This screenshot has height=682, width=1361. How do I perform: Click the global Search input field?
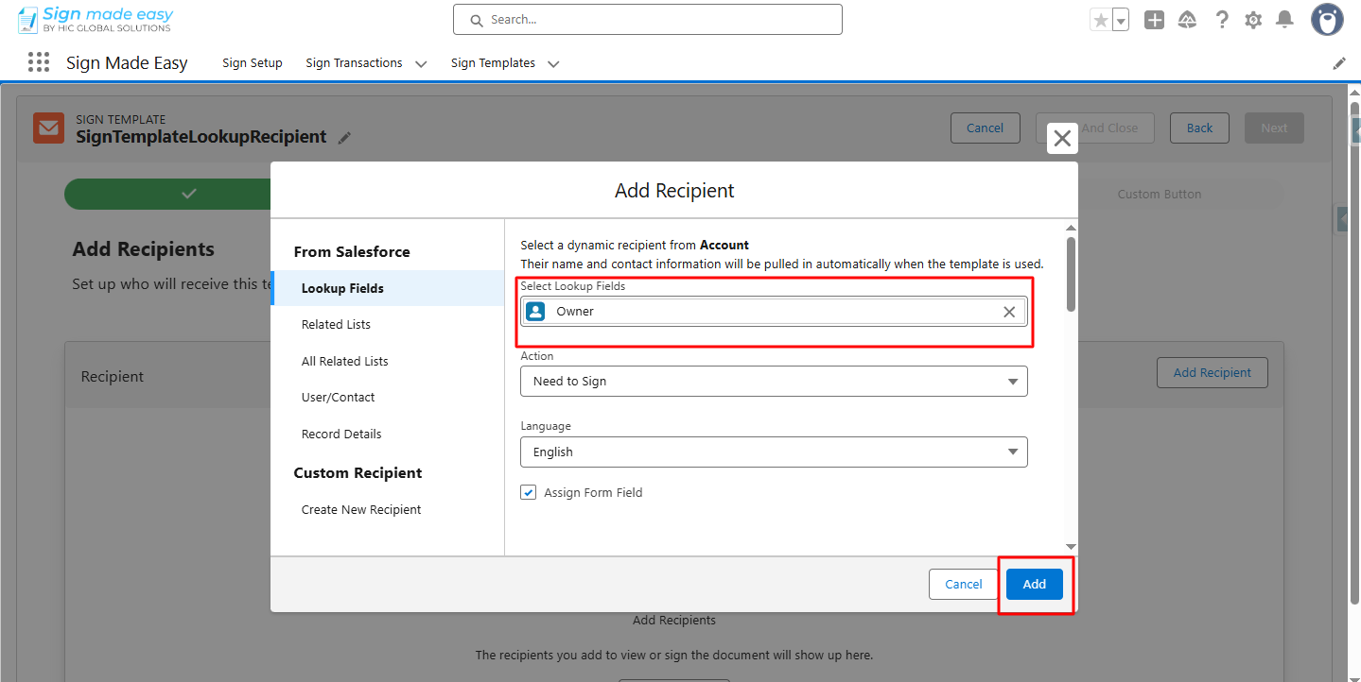(x=648, y=20)
